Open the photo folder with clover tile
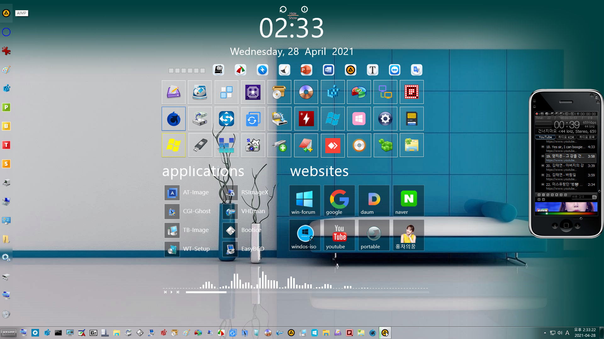 click(412, 145)
